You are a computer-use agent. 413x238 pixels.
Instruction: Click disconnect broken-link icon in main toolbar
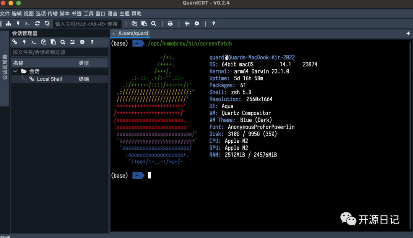[47, 23]
